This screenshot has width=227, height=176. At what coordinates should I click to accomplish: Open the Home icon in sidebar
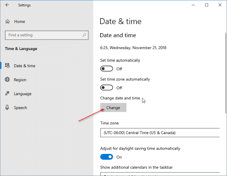(x=7, y=21)
